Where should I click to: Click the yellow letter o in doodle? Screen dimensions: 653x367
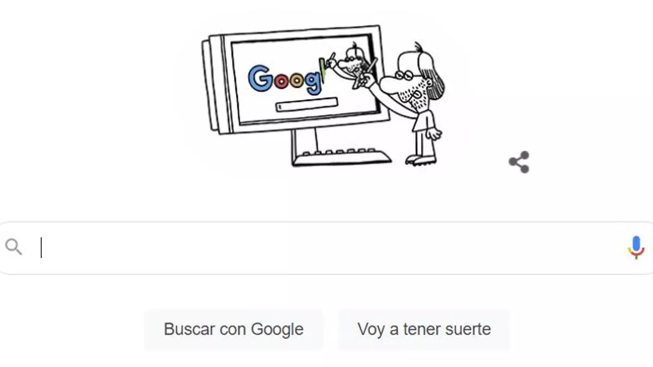(x=297, y=81)
